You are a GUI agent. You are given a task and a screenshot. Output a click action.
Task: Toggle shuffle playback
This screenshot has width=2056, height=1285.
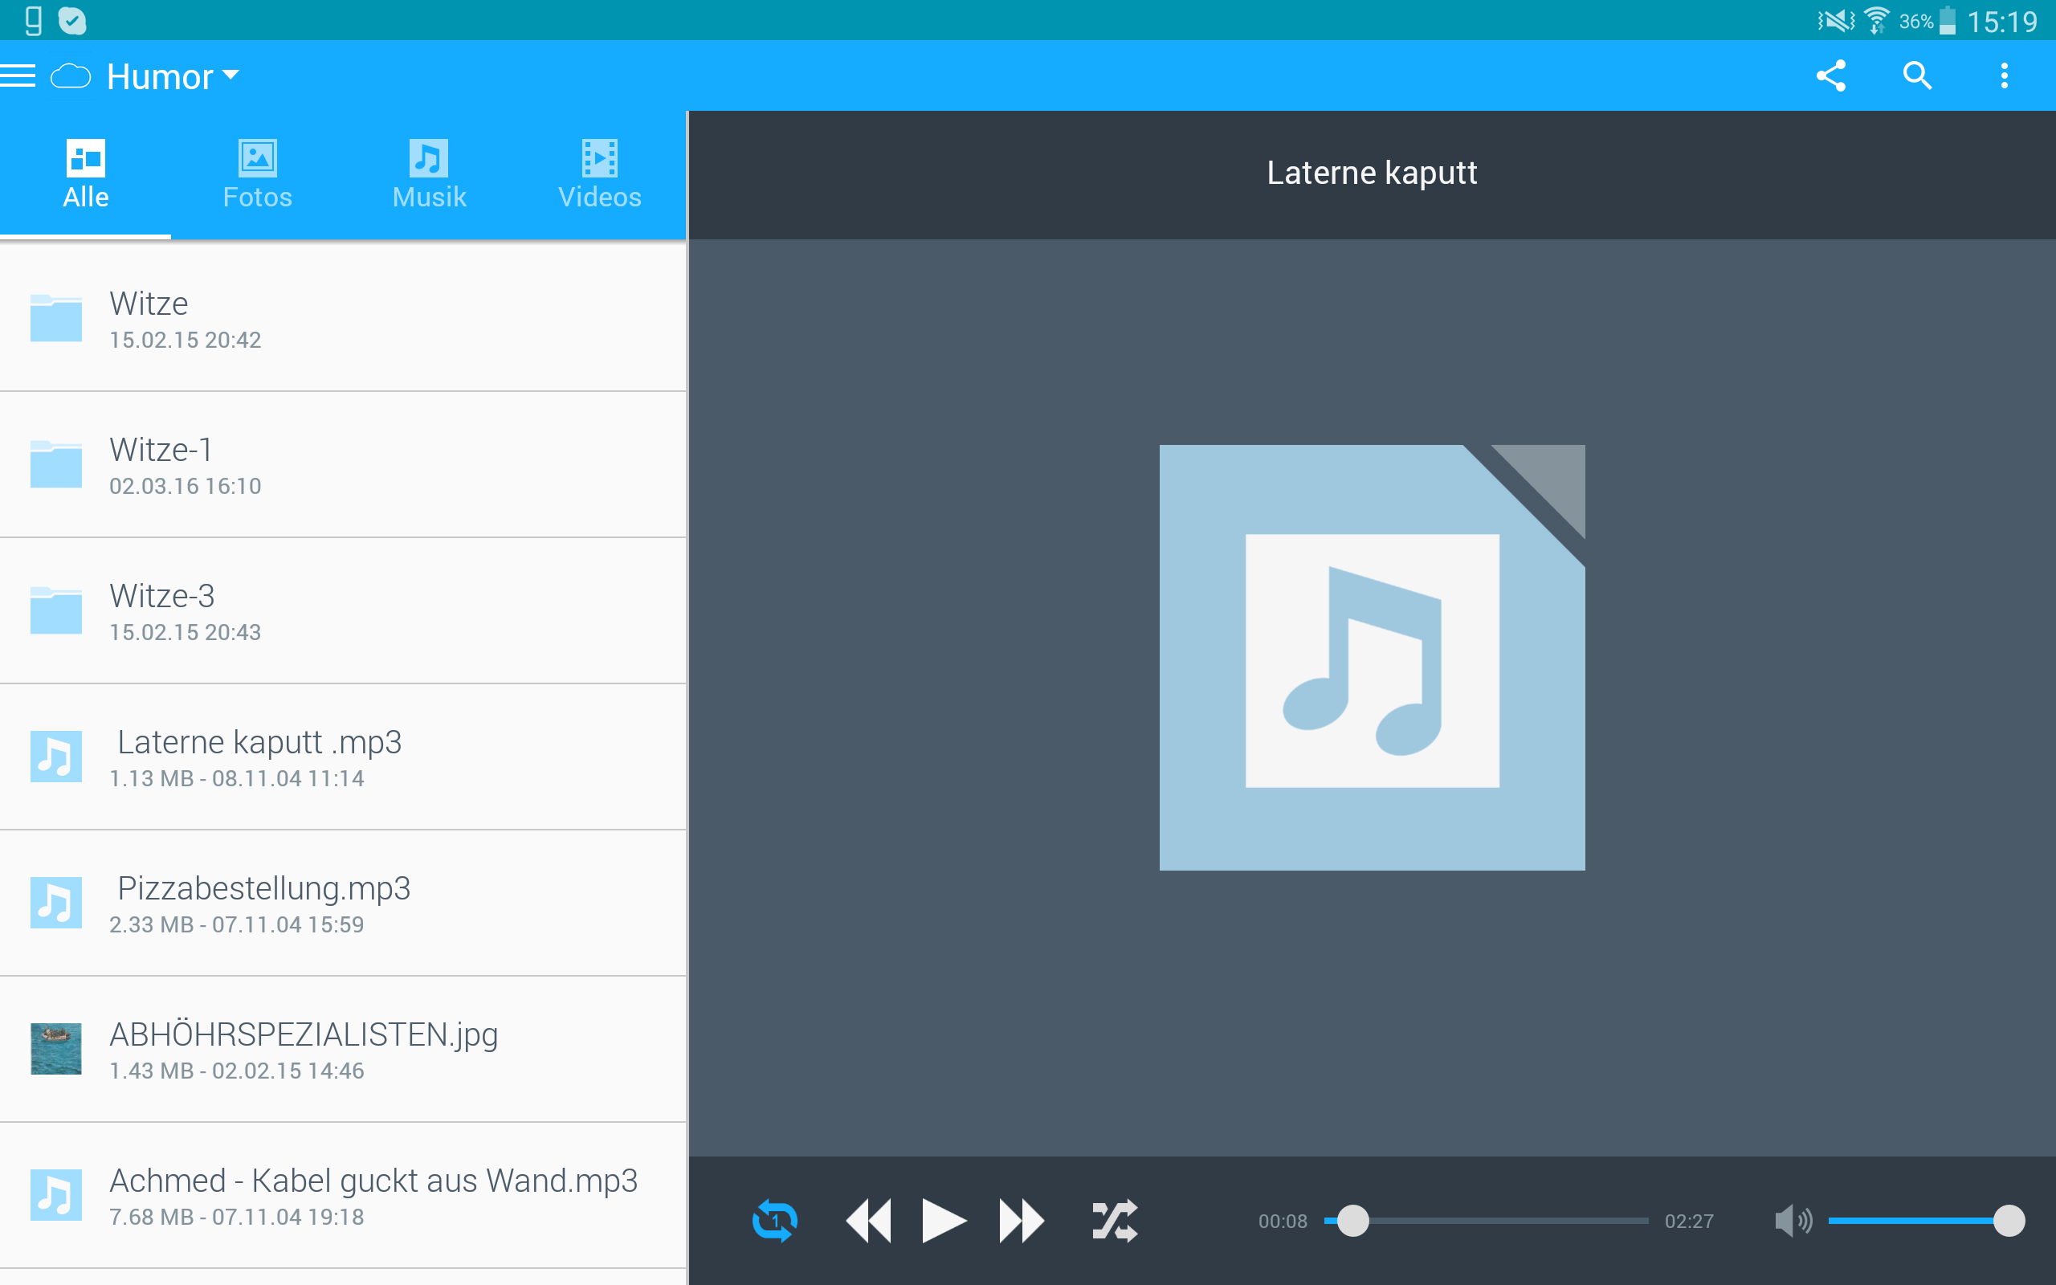coord(1114,1221)
